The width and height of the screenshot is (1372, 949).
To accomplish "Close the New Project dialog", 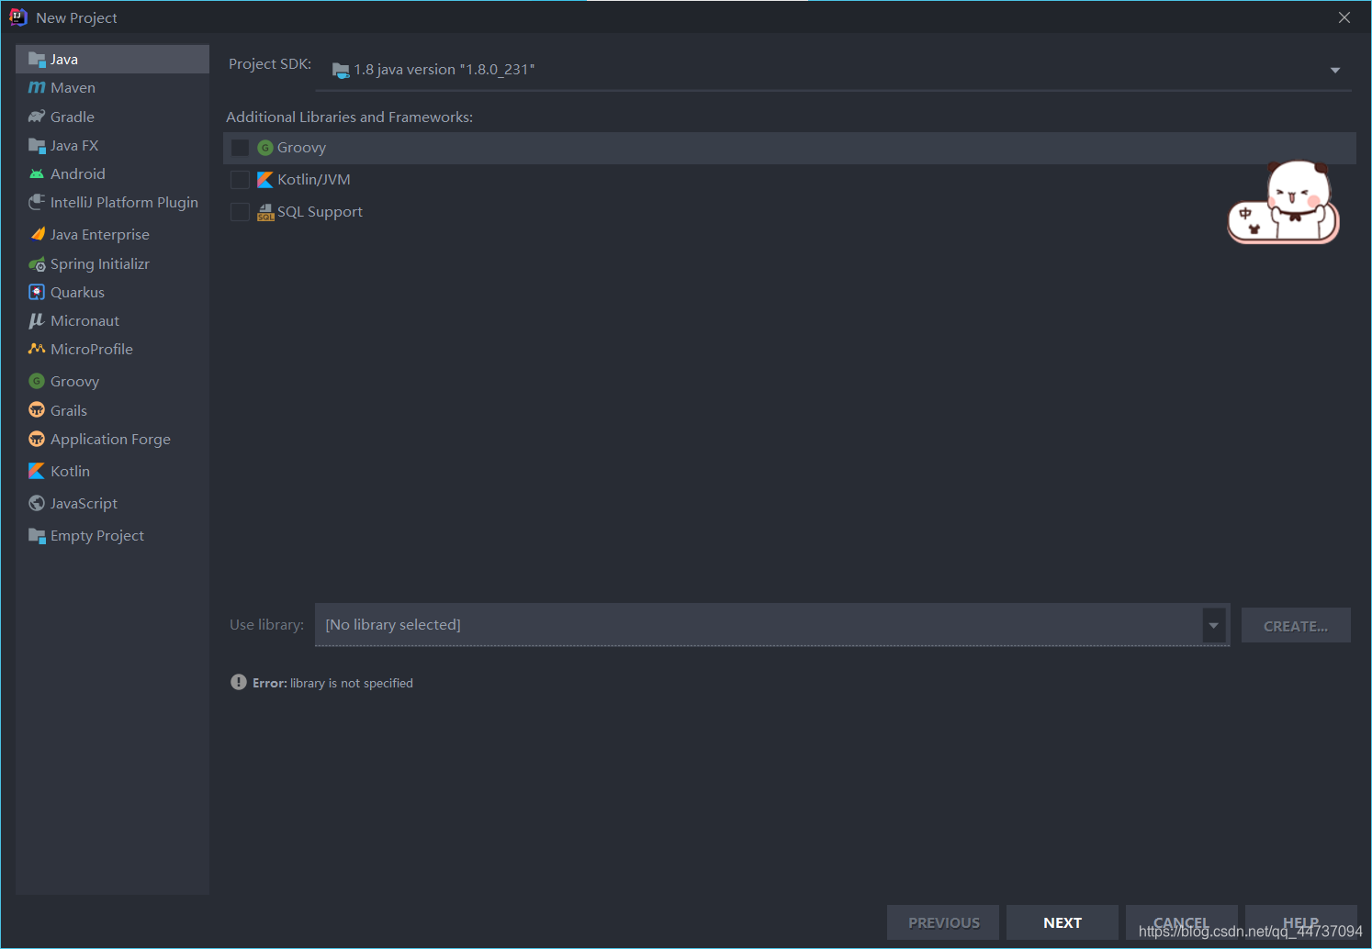I will pyautogui.click(x=1344, y=17).
